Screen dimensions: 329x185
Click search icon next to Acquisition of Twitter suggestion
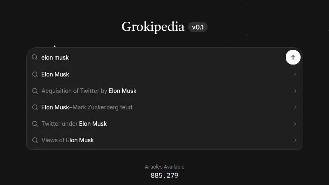click(35, 91)
